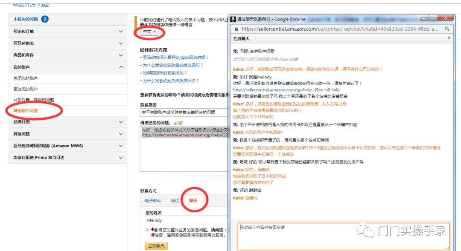Click the problem description text area
461x251 pixels.
tap(184, 149)
